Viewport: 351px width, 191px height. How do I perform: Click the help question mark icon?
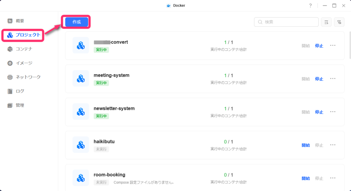pos(310,5)
